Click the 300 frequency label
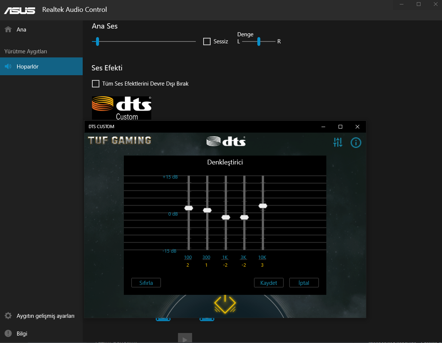Image resolution: width=442 pixels, height=343 pixels. (206, 257)
